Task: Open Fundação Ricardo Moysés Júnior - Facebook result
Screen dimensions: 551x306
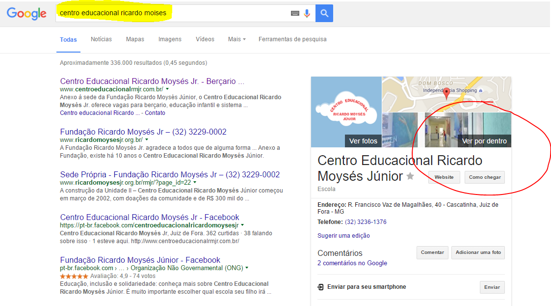Action: [x=140, y=260]
